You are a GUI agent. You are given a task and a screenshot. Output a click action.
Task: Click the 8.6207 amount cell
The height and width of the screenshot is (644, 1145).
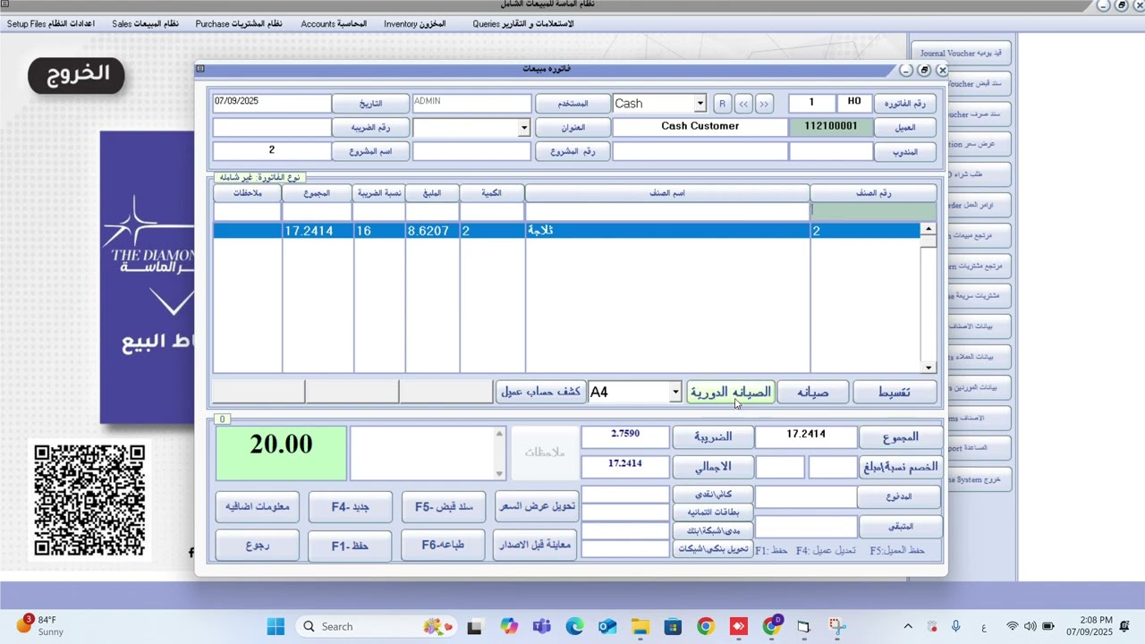tap(432, 231)
